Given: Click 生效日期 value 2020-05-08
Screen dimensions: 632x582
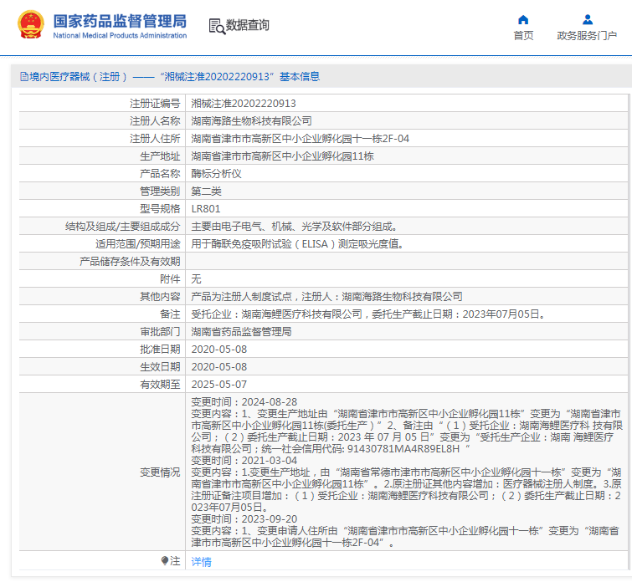Looking at the screenshot, I should point(218,367).
